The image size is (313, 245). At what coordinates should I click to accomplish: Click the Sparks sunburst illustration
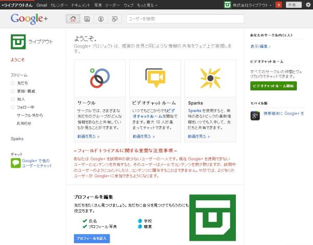[210, 78]
